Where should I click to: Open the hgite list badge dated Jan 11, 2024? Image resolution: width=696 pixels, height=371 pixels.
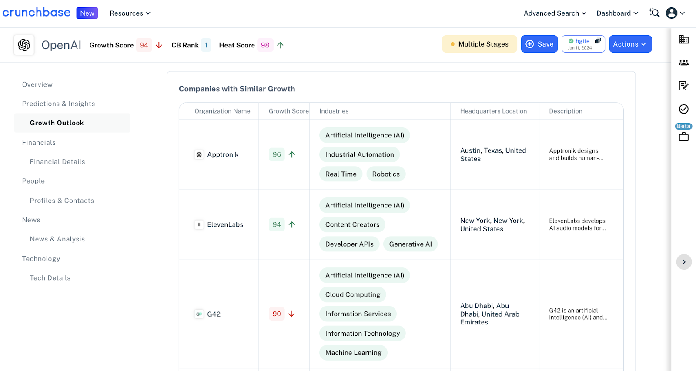583,44
